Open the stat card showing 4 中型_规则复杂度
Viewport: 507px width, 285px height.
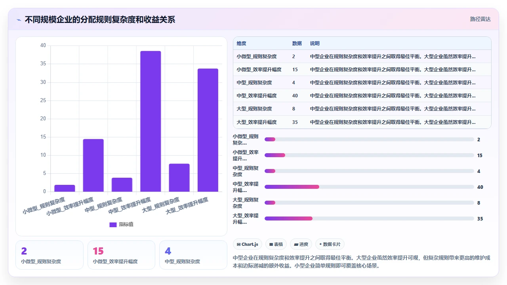click(193, 255)
